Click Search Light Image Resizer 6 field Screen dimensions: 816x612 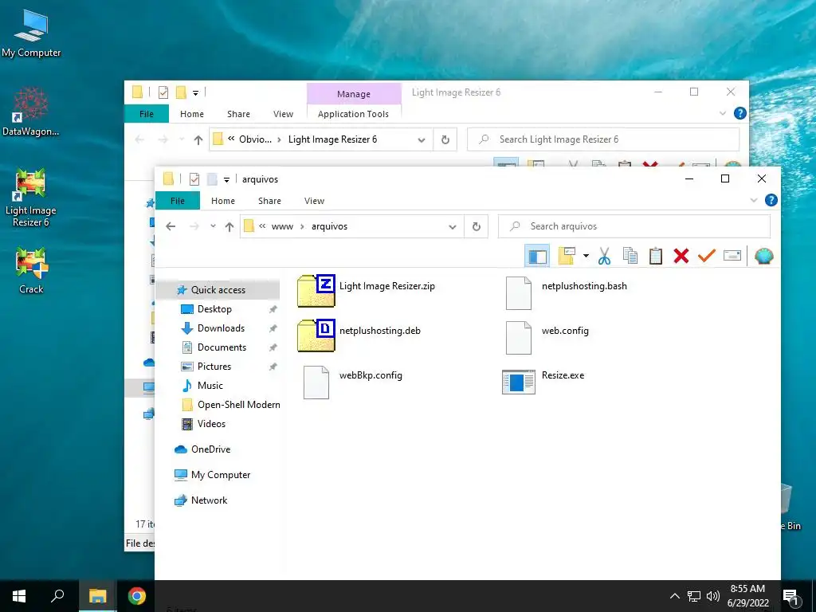[603, 139]
